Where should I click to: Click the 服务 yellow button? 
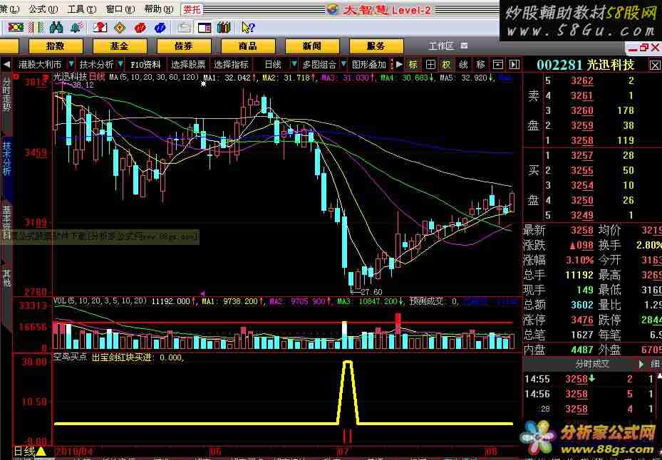point(376,46)
